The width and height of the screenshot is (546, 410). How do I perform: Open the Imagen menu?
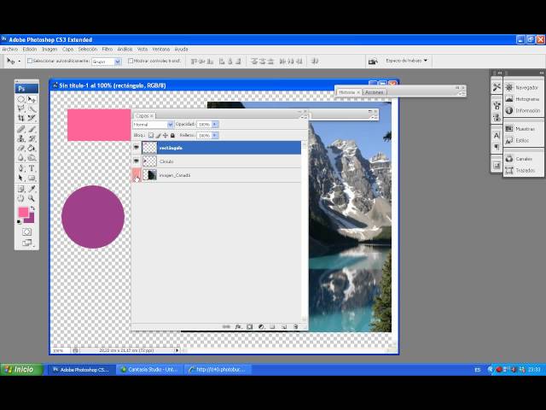(x=49, y=50)
